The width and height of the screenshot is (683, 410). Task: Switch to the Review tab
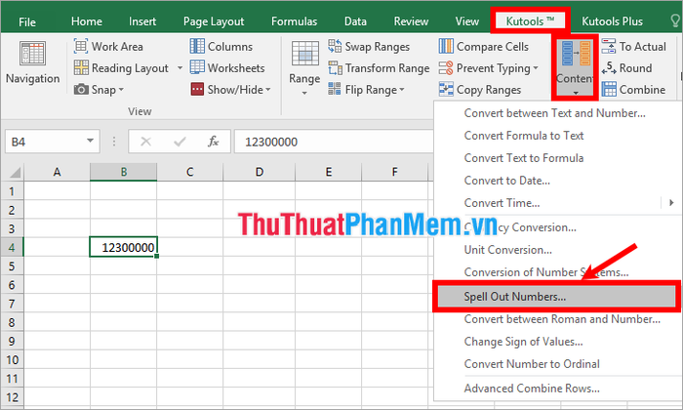tap(411, 21)
